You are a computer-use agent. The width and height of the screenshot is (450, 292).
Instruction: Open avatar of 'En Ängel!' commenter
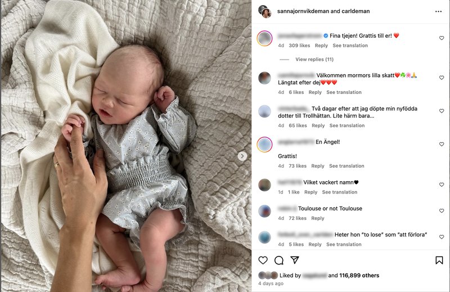pyautogui.click(x=264, y=145)
